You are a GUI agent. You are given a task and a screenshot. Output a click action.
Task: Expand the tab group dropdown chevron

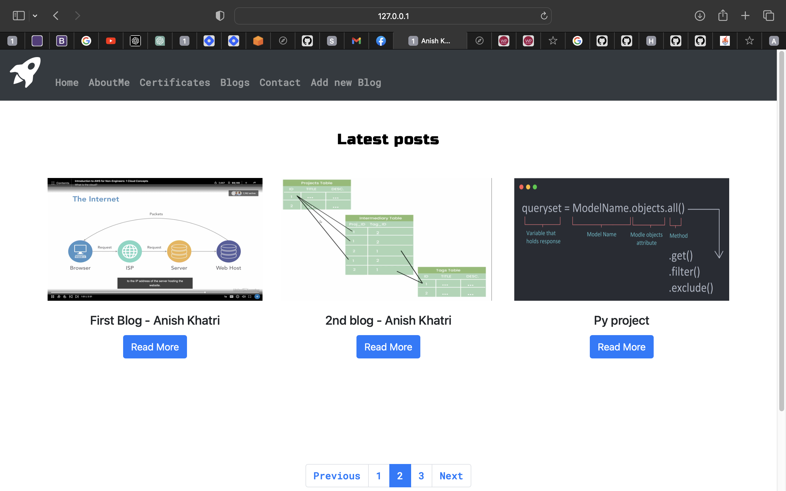pos(35,16)
